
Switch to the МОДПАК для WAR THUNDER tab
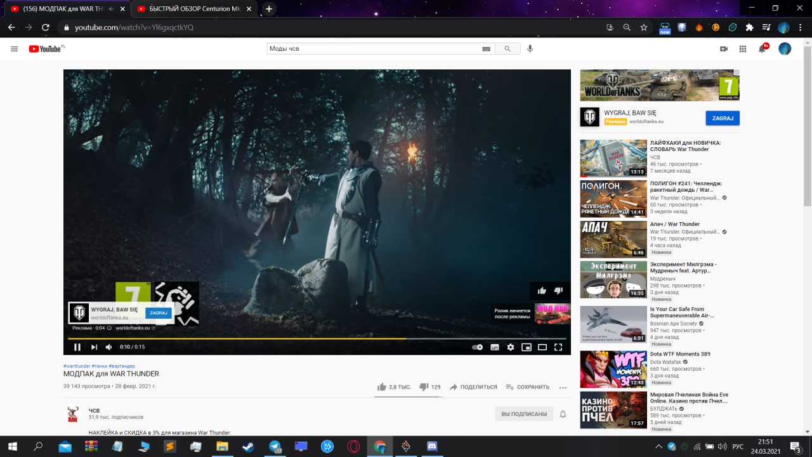click(x=63, y=9)
